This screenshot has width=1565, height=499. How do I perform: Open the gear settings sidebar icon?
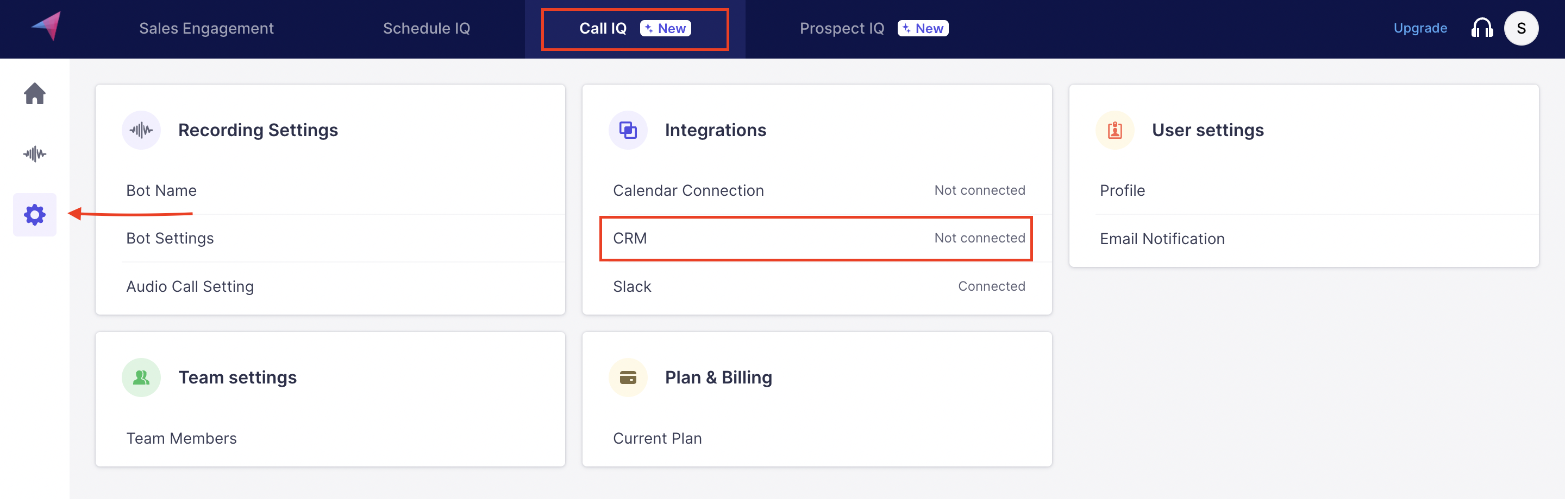point(35,215)
